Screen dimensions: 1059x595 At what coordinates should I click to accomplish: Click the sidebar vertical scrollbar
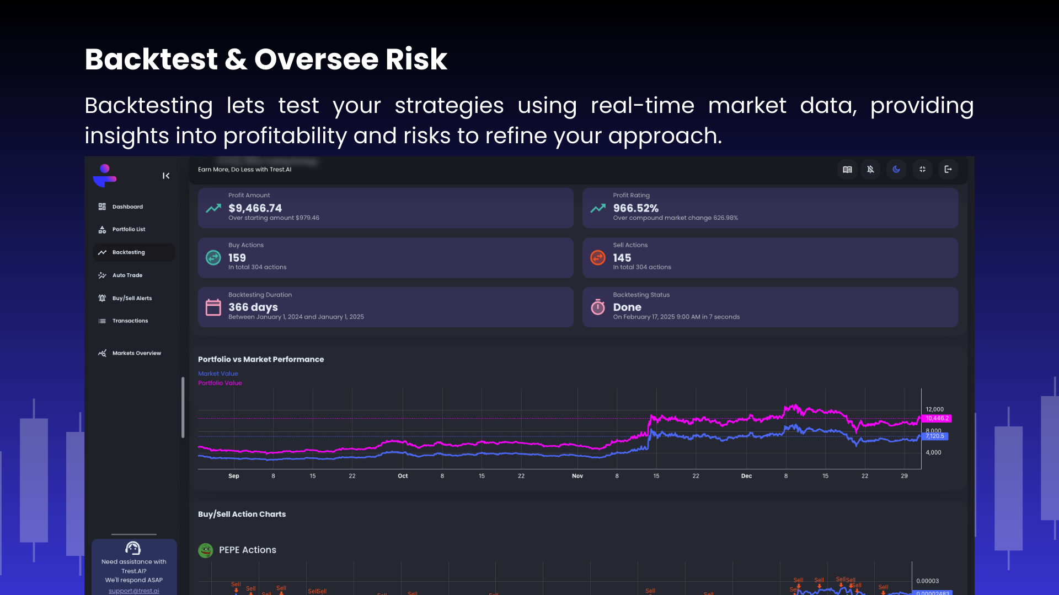183,407
